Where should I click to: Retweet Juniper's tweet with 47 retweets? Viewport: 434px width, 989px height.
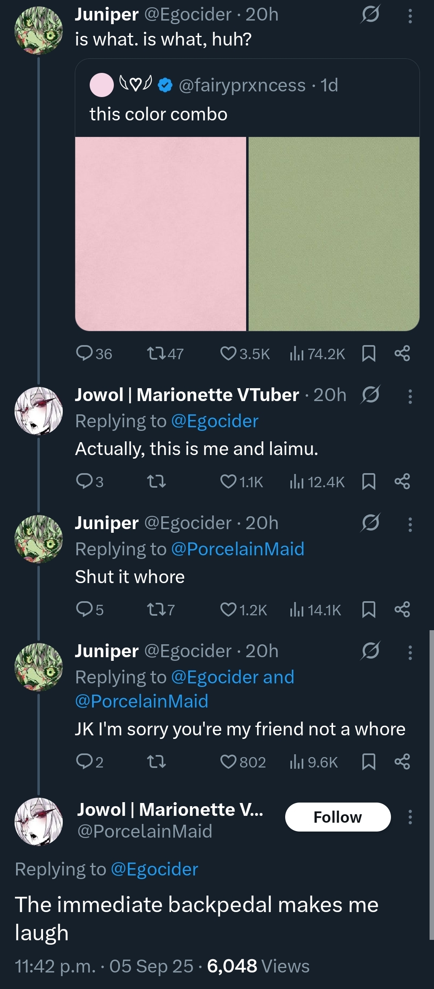(x=165, y=354)
